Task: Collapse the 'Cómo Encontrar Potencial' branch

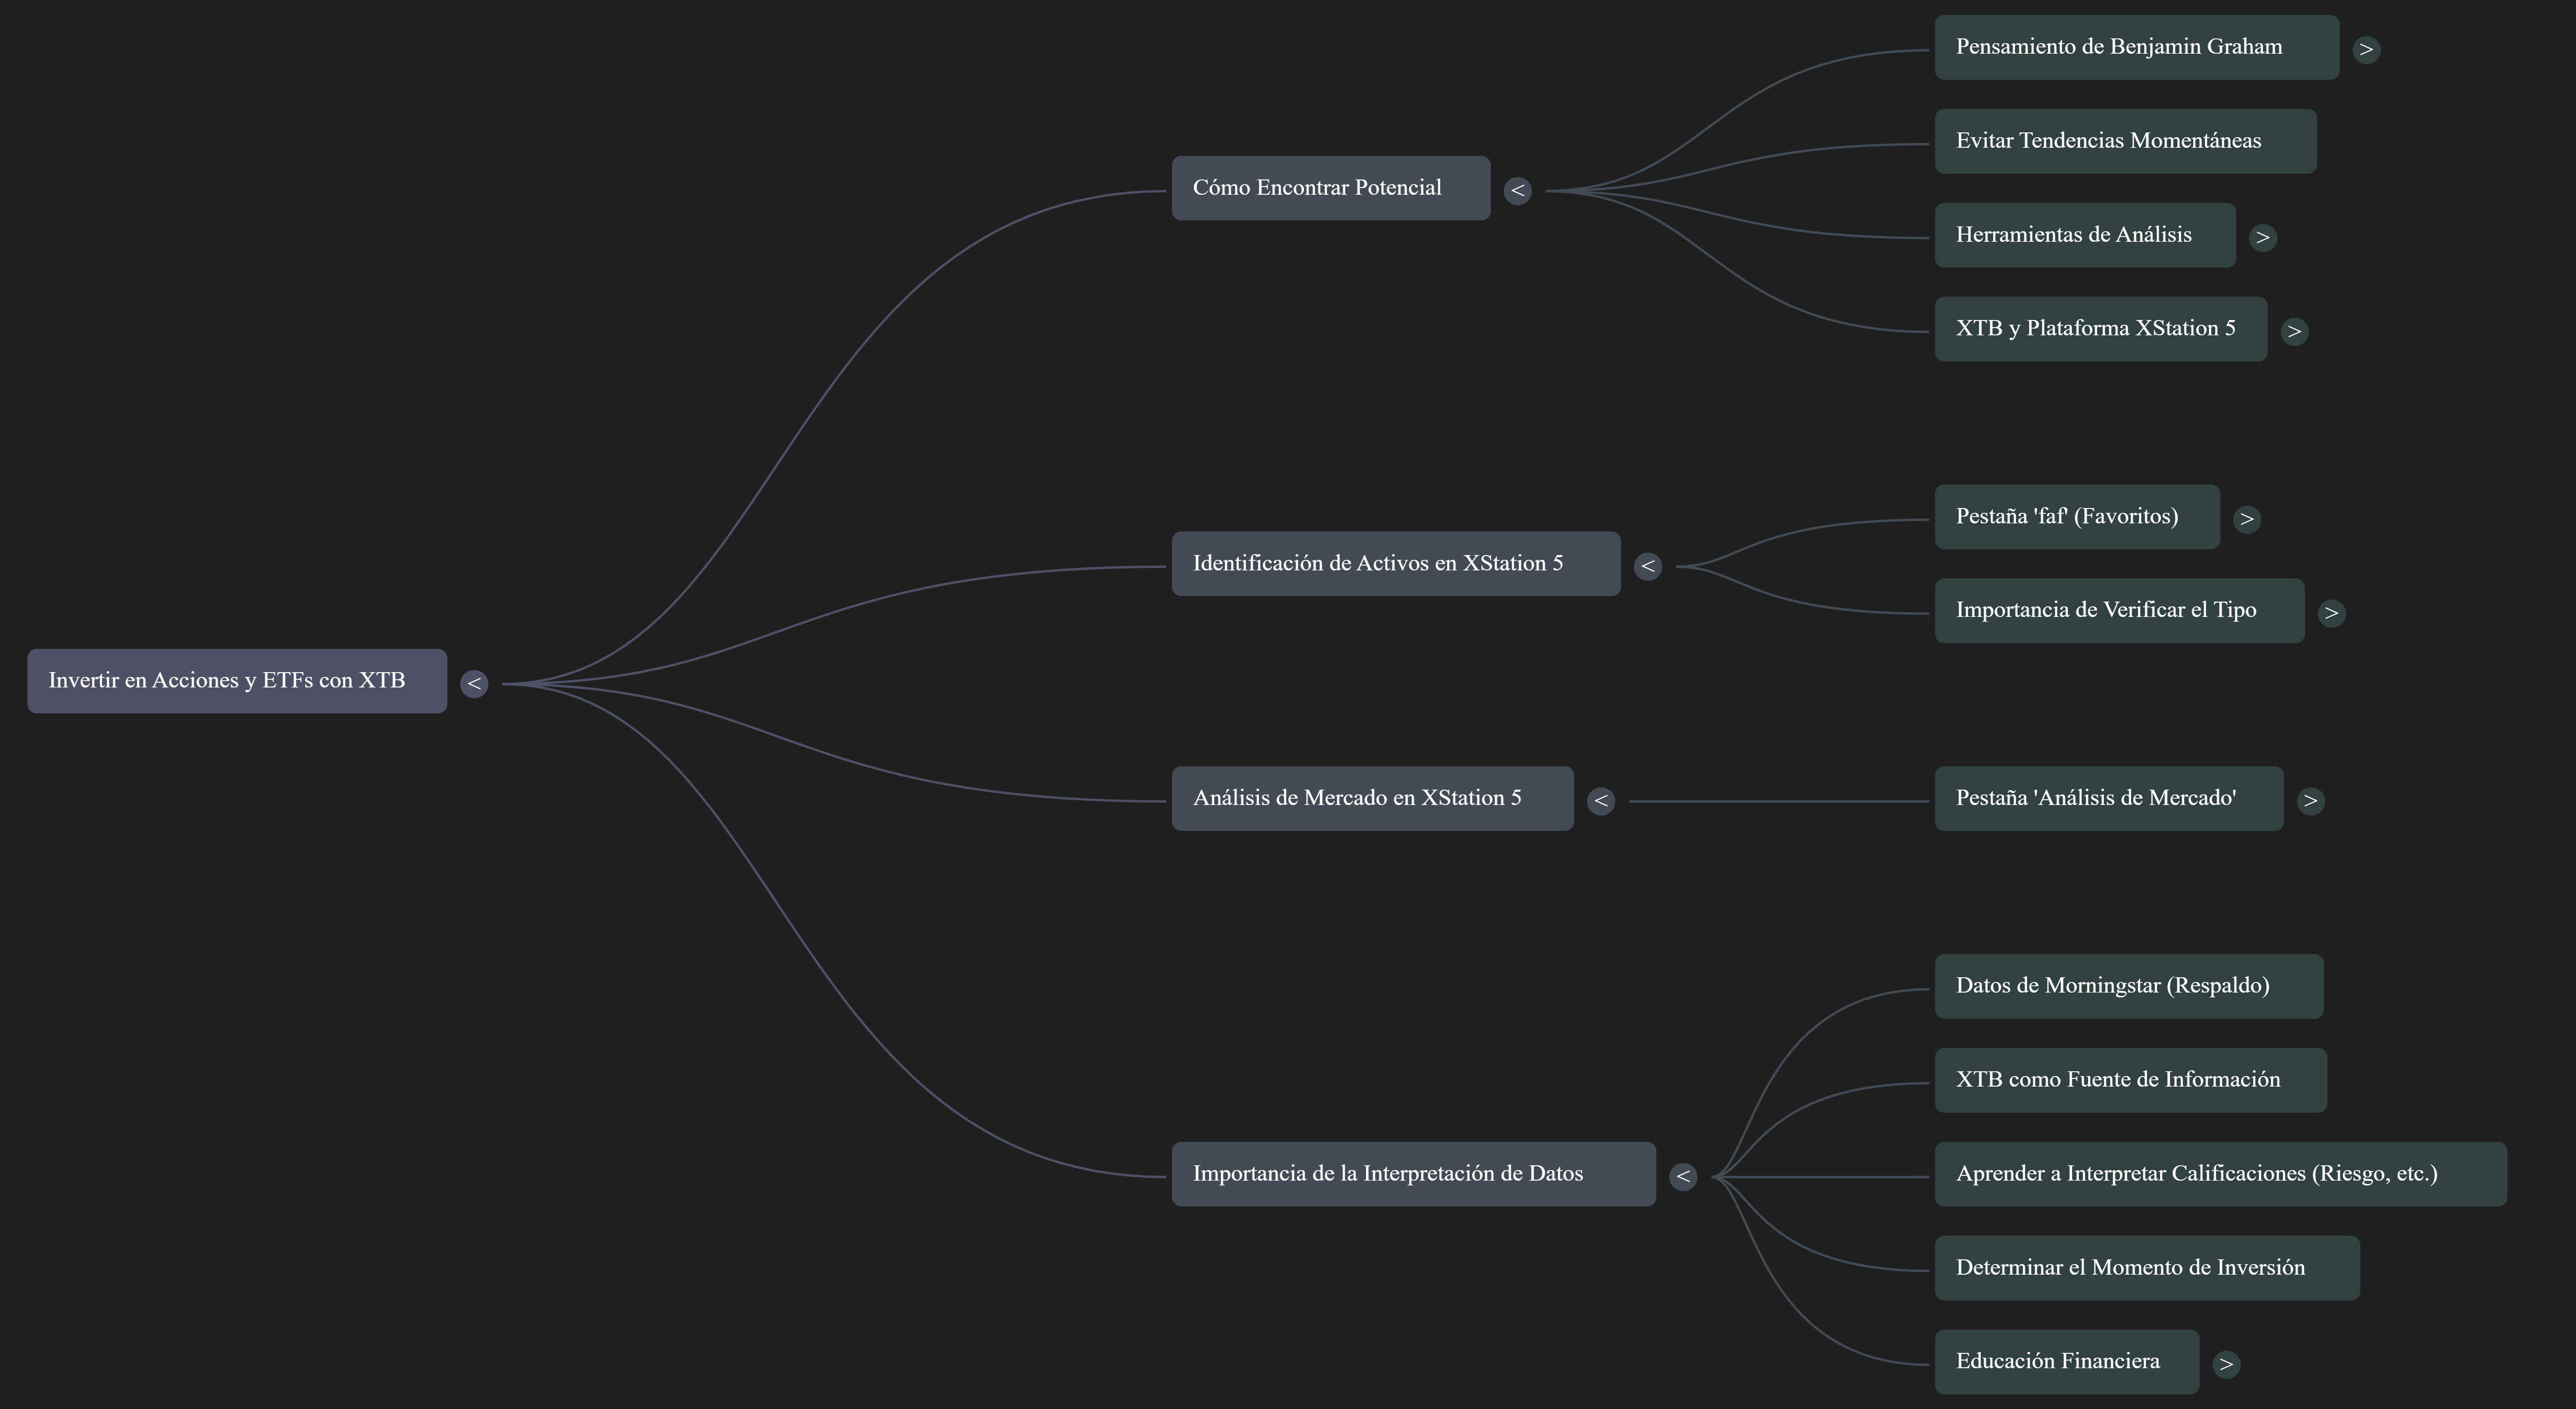Action: tap(1517, 190)
